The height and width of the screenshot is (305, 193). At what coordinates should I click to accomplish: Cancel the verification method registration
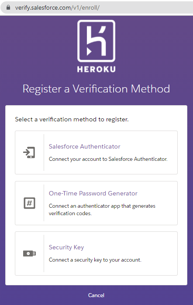pyautogui.click(x=96, y=295)
